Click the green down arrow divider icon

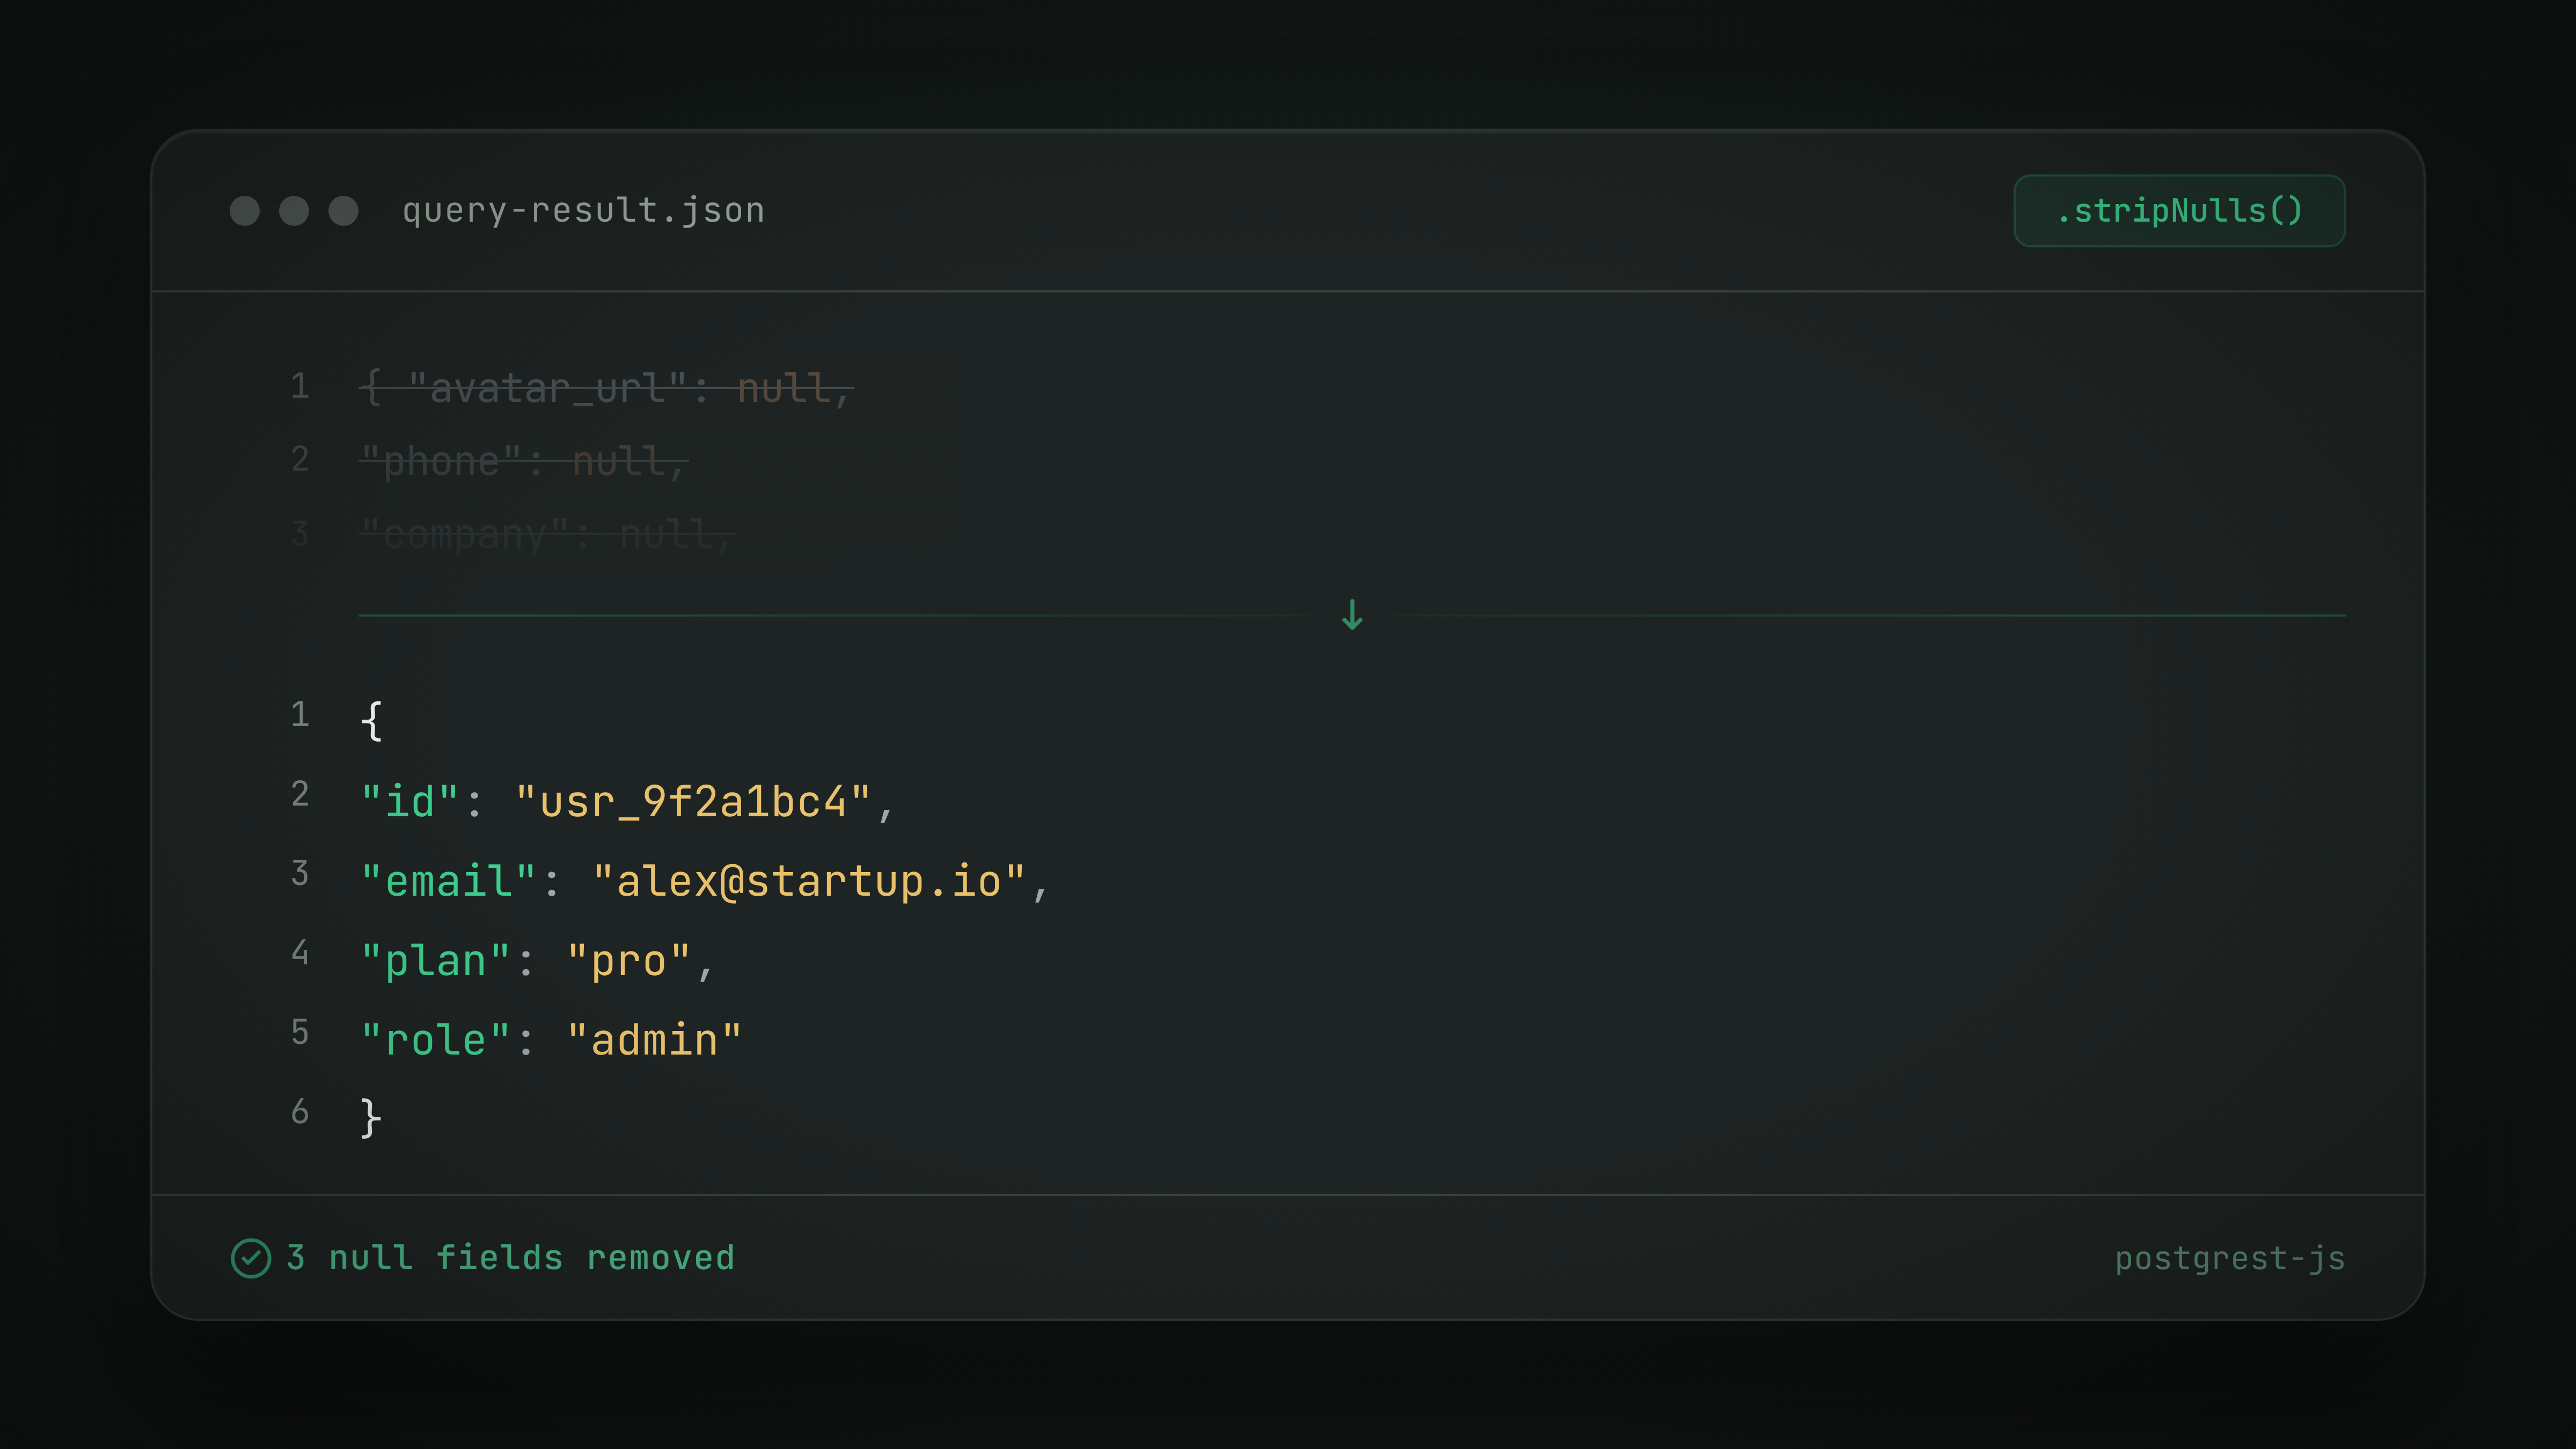pos(1352,615)
